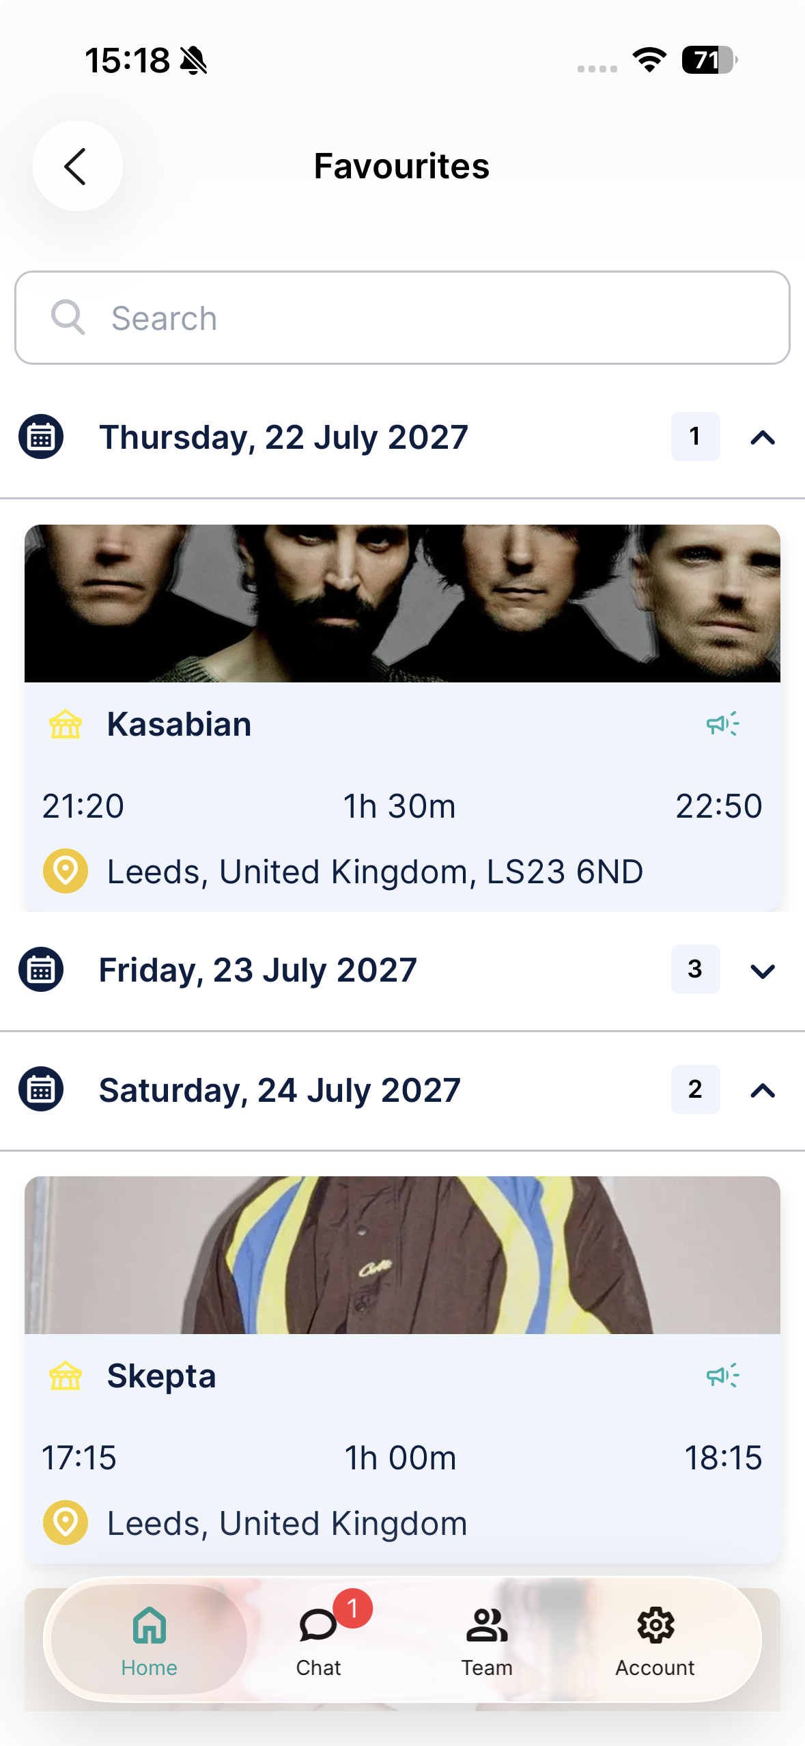Tap the search magnifier icon

coord(68,318)
